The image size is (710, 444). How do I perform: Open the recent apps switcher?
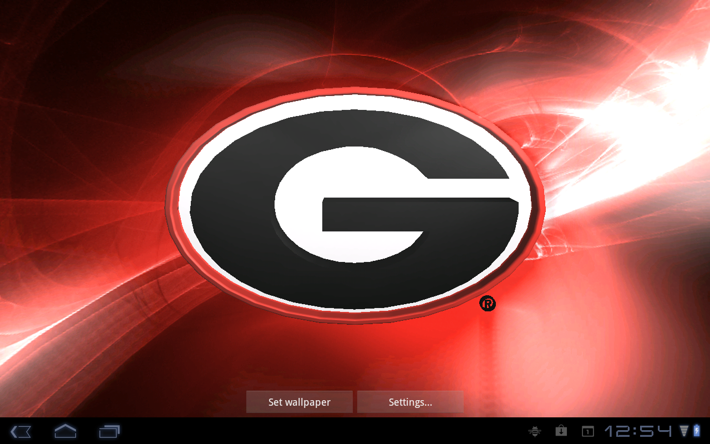(x=109, y=431)
